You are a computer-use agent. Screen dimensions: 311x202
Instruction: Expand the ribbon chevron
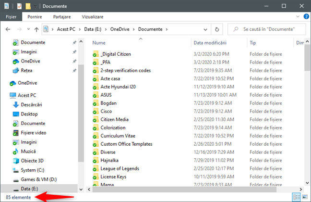[x=298, y=16]
